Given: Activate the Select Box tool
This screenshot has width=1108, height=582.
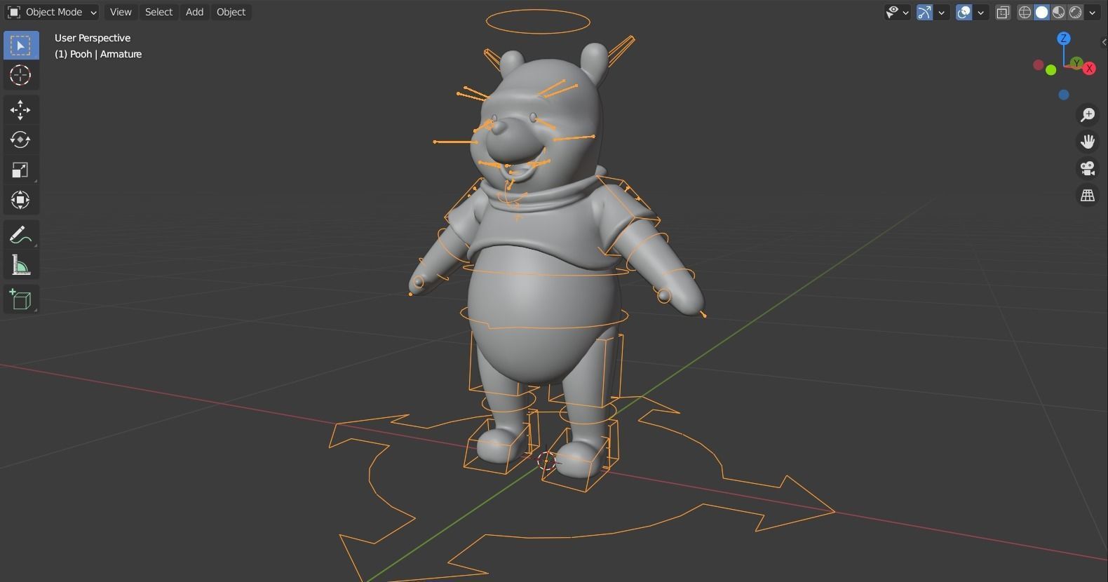Looking at the screenshot, I should [20, 46].
